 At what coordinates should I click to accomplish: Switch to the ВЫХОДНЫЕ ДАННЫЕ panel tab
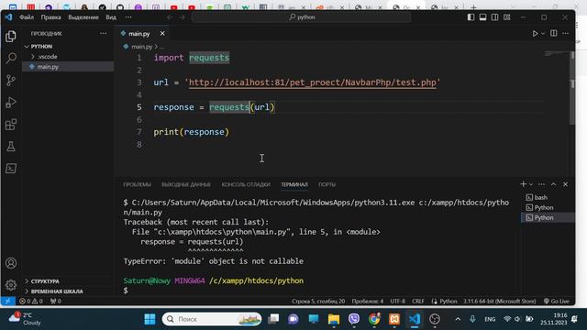(x=186, y=184)
